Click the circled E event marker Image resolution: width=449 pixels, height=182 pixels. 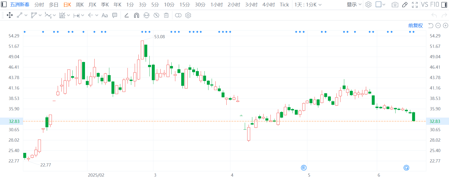pyautogui.click(x=304, y=168)
